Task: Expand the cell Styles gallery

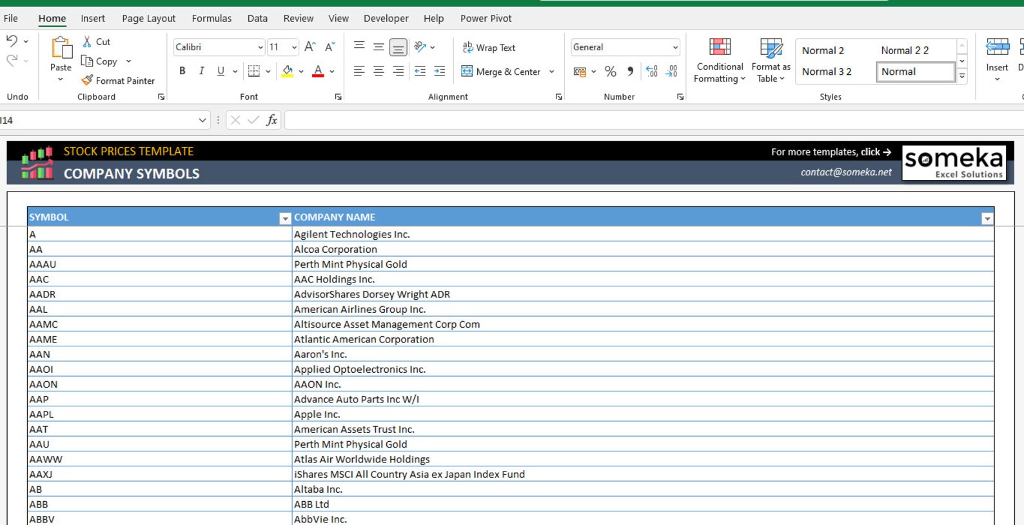Action: (962, 76)
